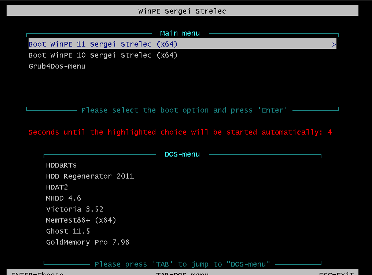Select MHDD 4.6 in the DOS-menu
Screen dimensions: 372x275
point(63,198)
